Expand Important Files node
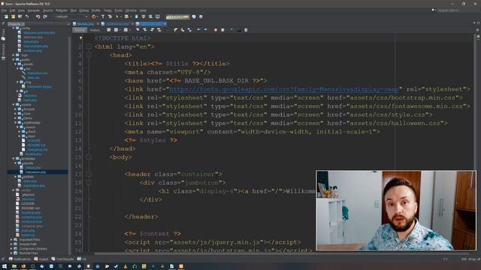481x270 pixels. (x=12, y=240)
